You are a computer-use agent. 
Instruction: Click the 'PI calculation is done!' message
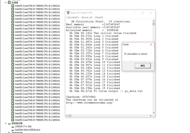pos(136,54)
